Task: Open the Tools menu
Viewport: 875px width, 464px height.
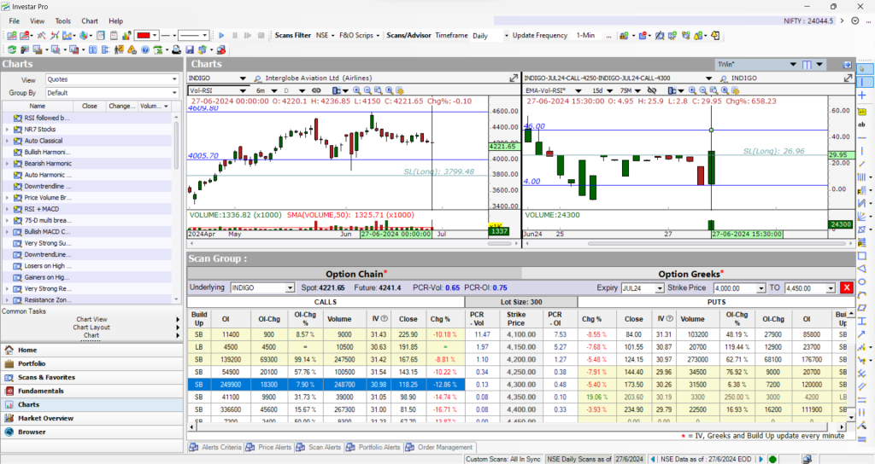Action: [63, 21]
